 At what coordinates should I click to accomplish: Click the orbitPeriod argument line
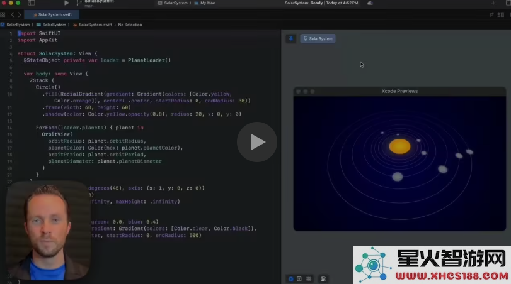[x=97, y=155]
